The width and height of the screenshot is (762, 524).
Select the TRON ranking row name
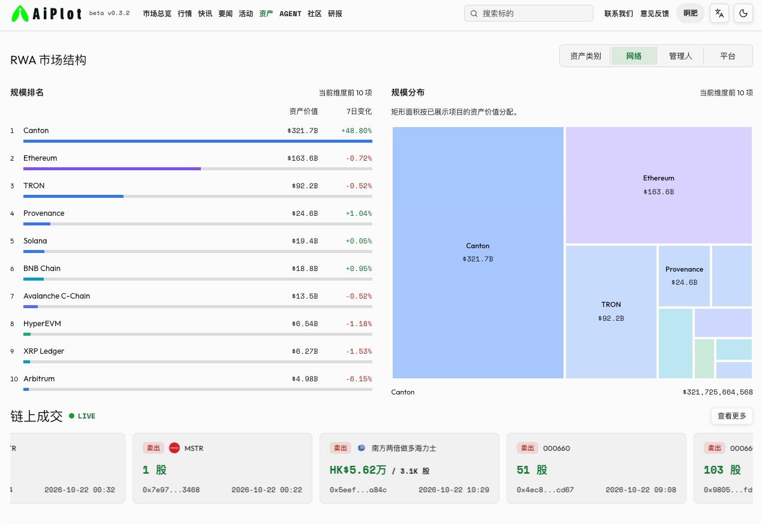34,186
